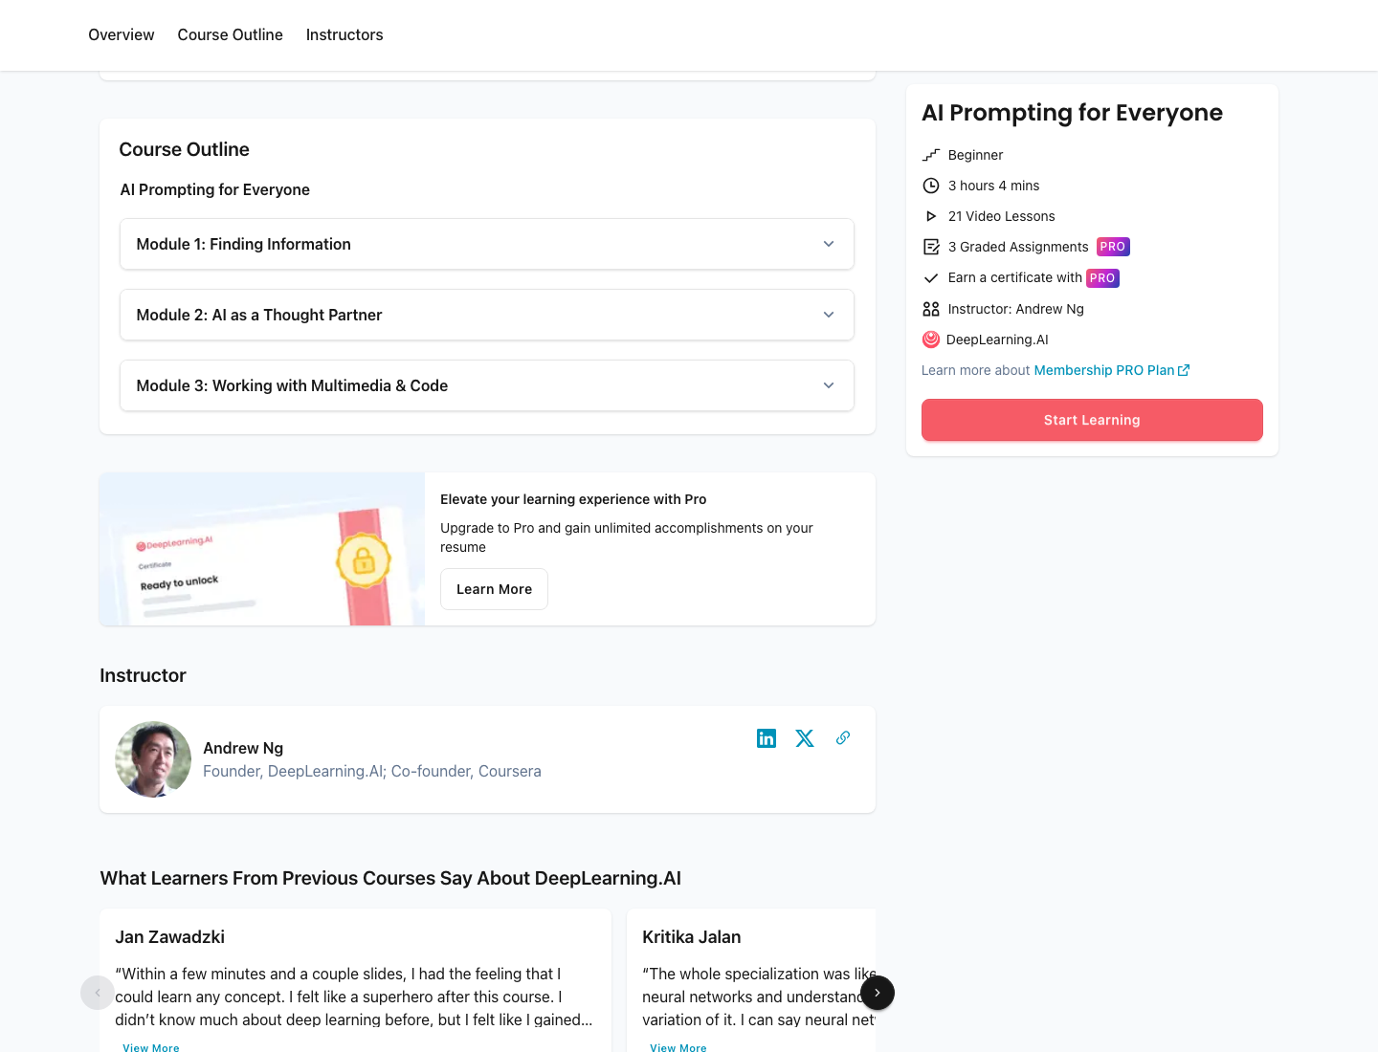Show next testimonial with right arrow
The width and height of the screenshot is (1378, 1052).
coord(878,993)
